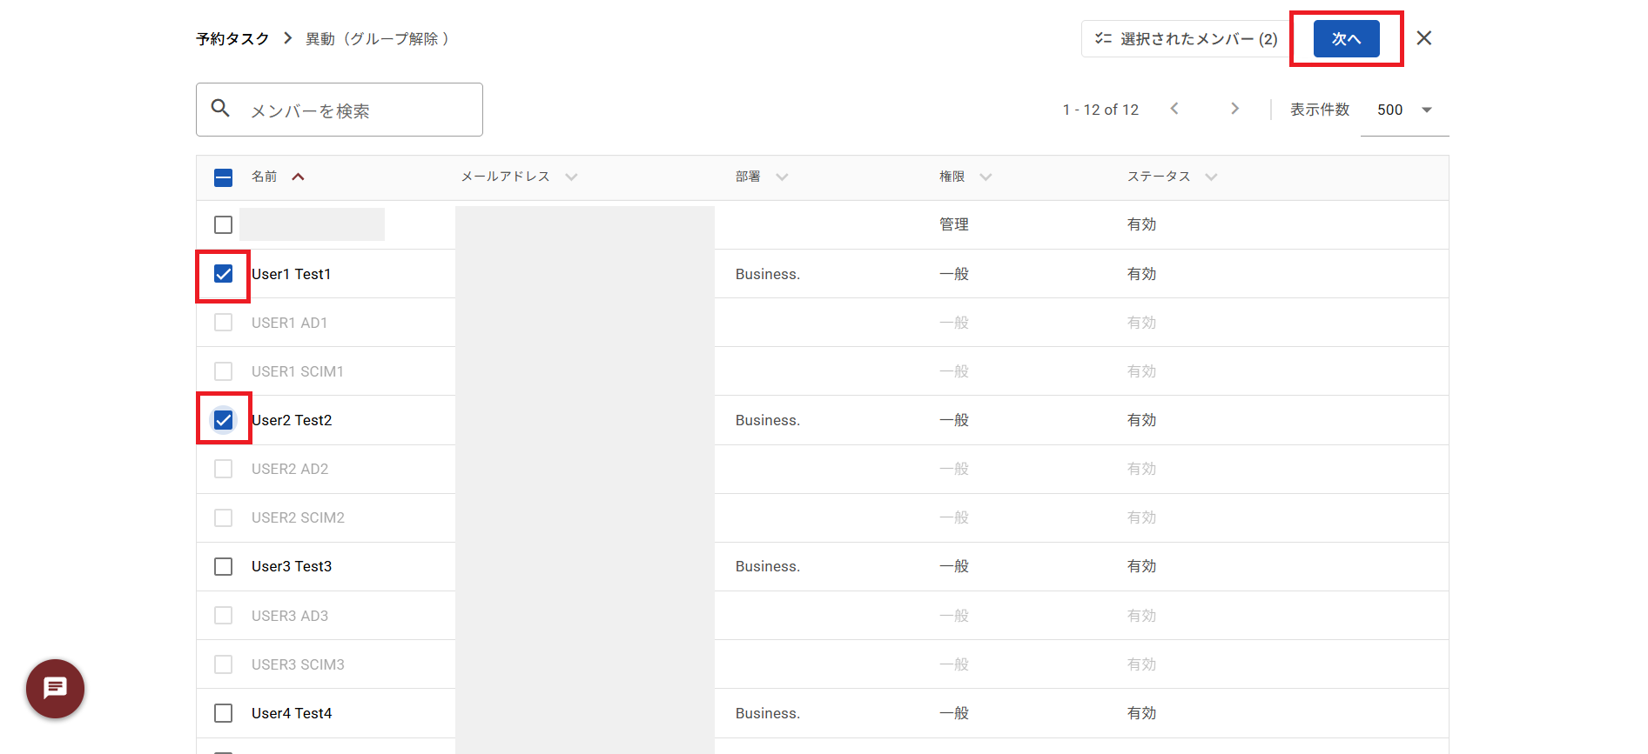Go to next page arrow

click(x=1234, y=109)
